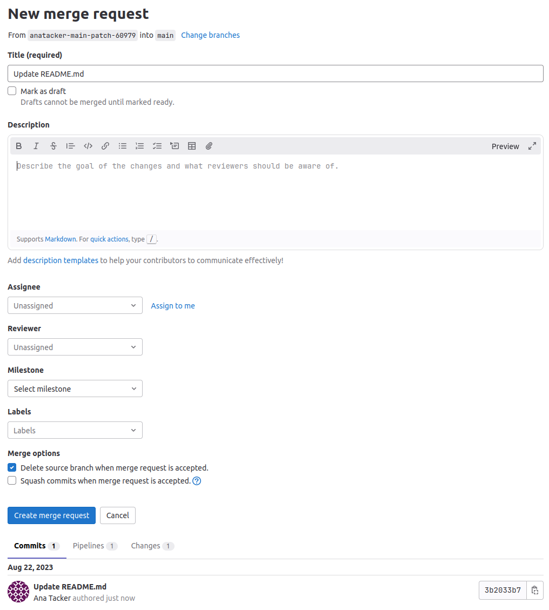The image size is (549, 610).
Task: Insert a table into the description
Action: 191,146
